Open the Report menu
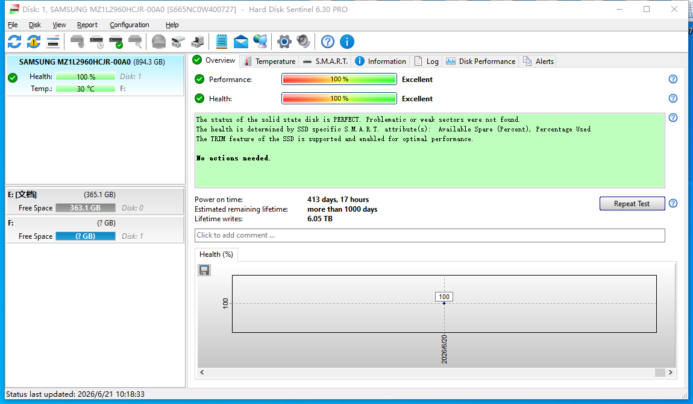The width and height of the screenshot is (693, 404). pos(87,25)
